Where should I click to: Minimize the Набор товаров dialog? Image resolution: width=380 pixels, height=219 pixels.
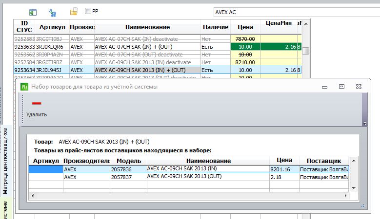click(x=324, y=87)
